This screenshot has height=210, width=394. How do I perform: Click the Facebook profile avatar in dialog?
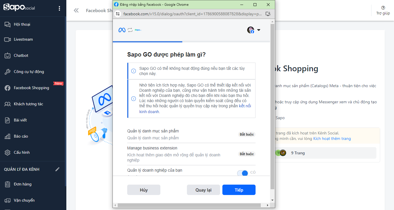pyautogui.click(x=251, y=30)
